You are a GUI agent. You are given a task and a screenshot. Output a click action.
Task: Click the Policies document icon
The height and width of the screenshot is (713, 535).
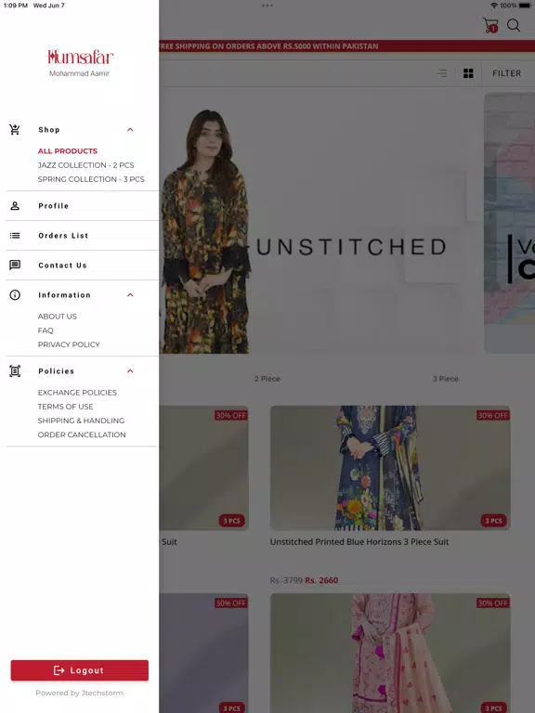[15, 371]
